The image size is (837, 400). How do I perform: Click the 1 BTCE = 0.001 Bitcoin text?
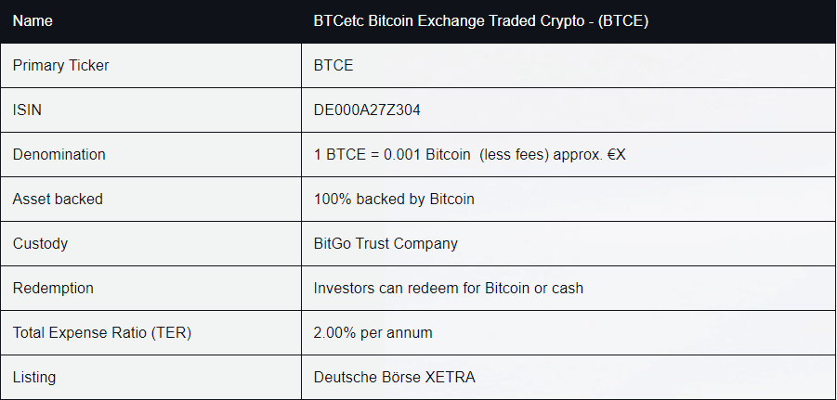(x=392, y=154)
